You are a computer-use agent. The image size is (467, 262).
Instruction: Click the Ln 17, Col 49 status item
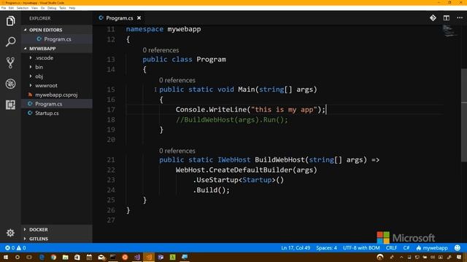296,247
